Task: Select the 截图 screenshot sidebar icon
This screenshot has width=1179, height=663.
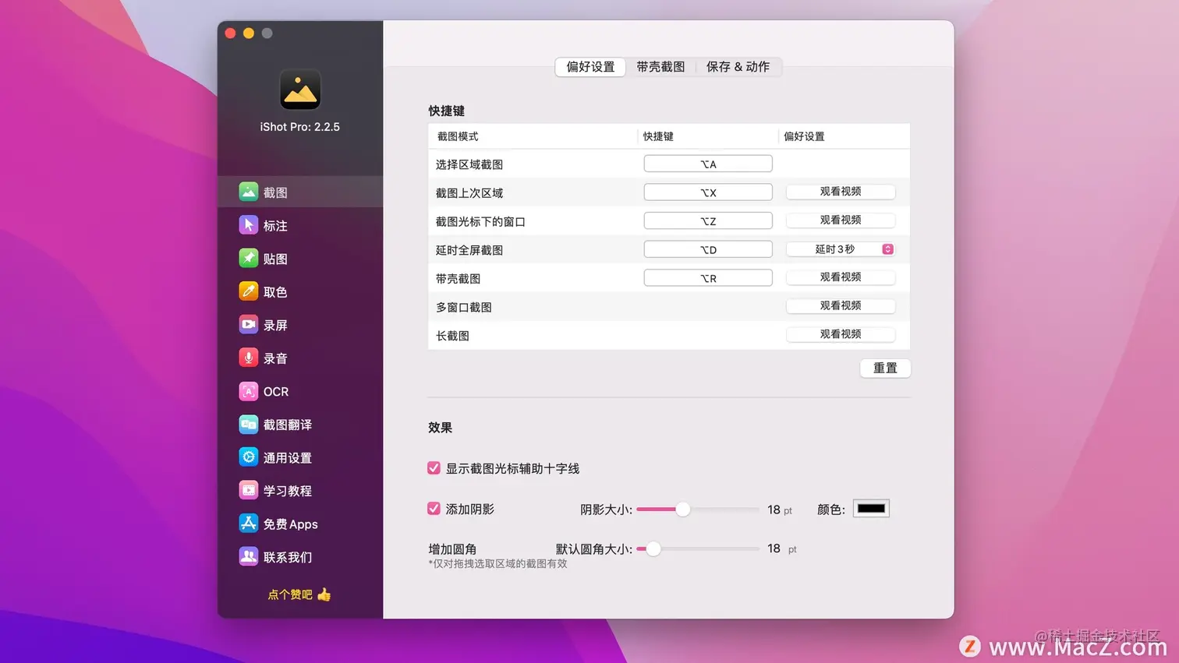Action: coord(248,192)
